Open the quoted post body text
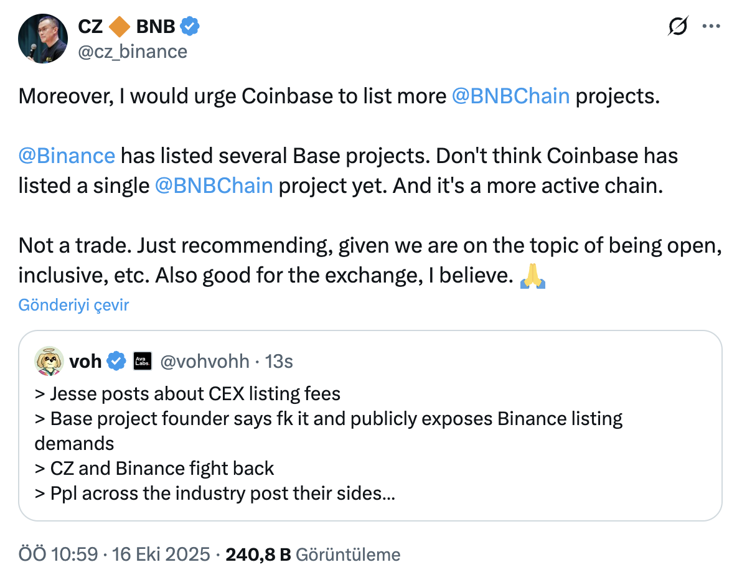The image size is (742, 585). pos(311,444)
